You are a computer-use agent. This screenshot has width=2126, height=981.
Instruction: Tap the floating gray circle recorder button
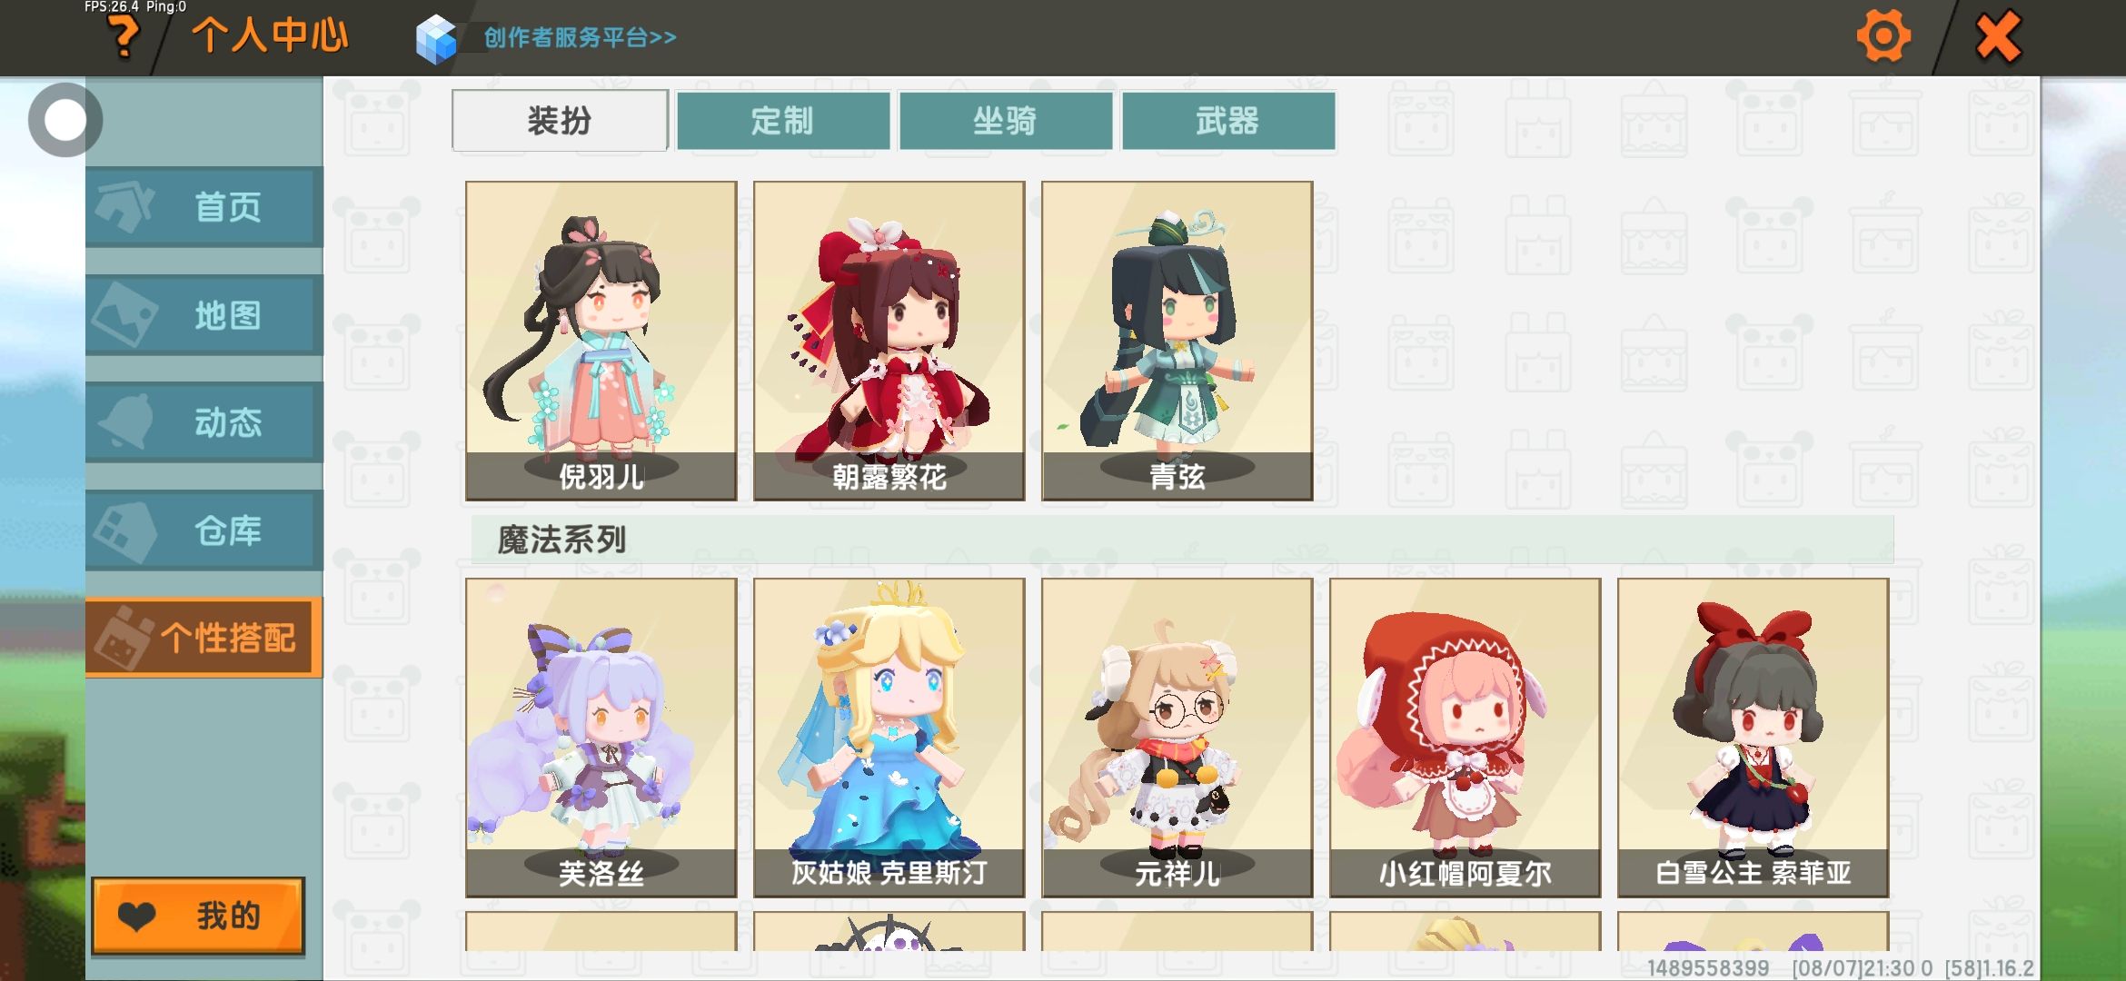point(65,120)
